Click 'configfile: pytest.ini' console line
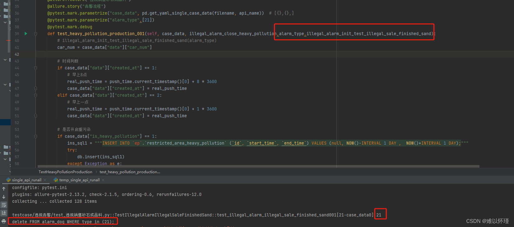 40,188
